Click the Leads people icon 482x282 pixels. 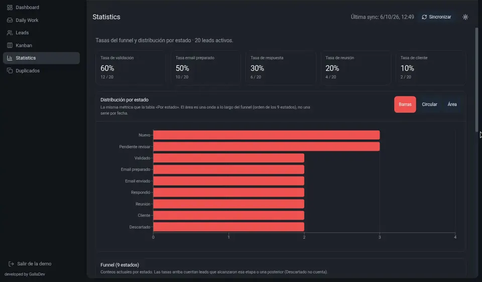pyautogui.click(x=10, y=33)
